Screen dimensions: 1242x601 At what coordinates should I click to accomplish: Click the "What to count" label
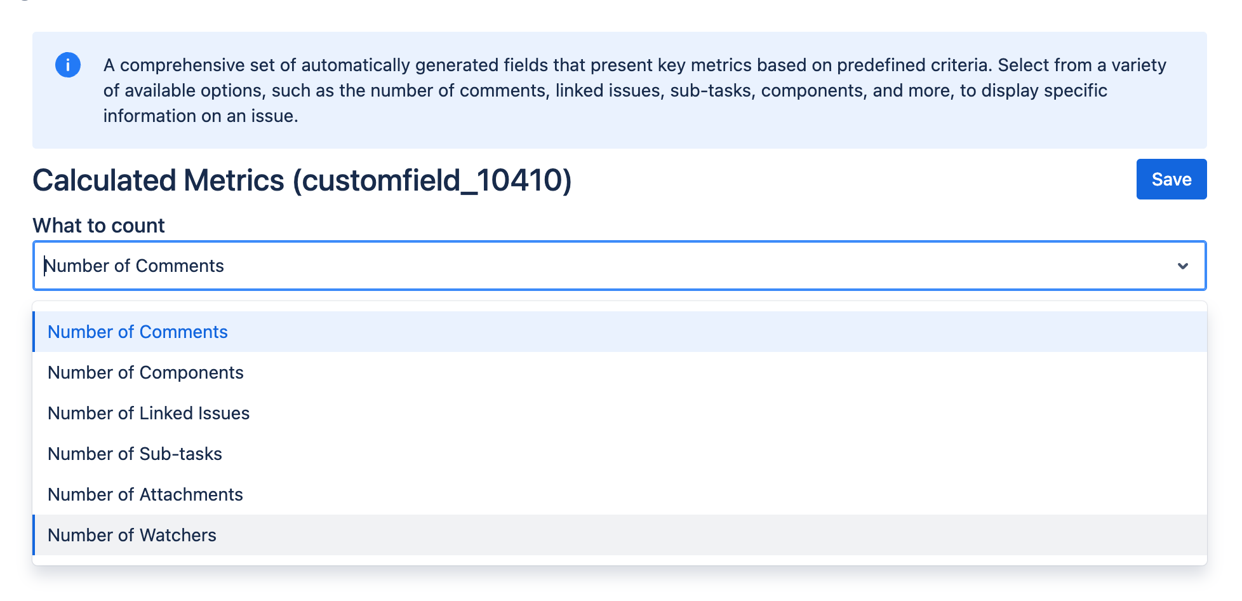coord(98,226)
